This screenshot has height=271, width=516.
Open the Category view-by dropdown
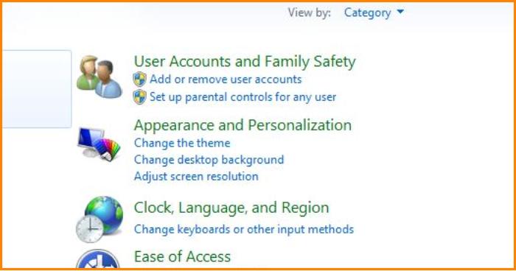[374, 13]
